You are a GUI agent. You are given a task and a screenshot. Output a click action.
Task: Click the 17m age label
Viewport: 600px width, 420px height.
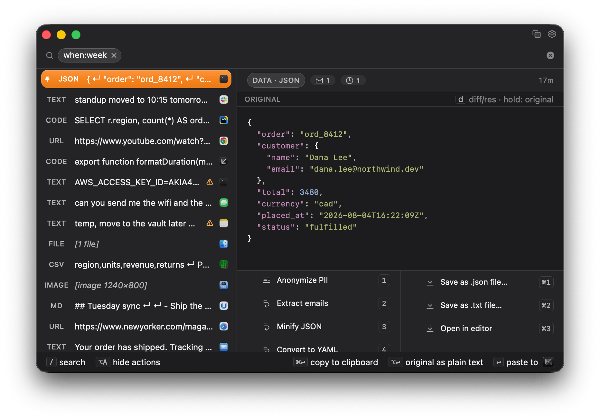pos(546,80)
